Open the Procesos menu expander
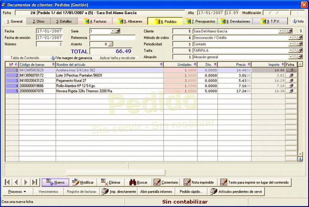309x207 pixels. (x=17, y=191)
